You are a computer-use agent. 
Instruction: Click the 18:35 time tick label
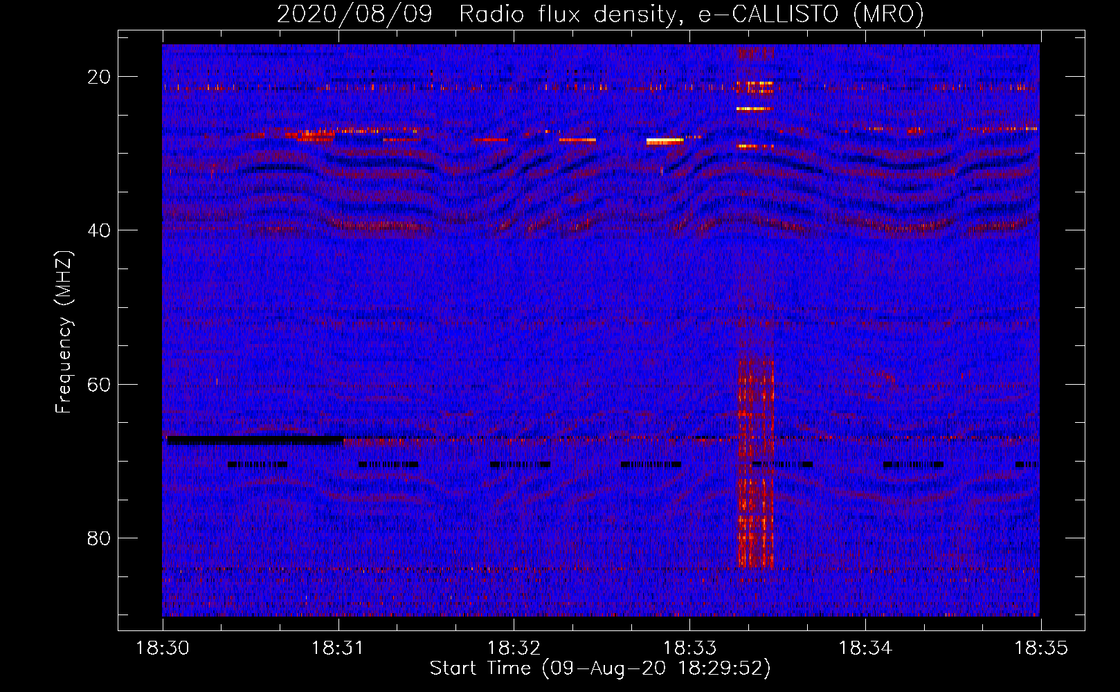point(1041,648)
